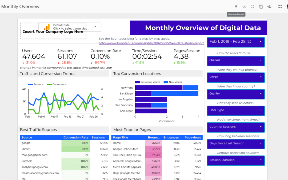288x180 pixels.
Task: Sort traffic sources by Sessions column header
Action: (98, 138)
